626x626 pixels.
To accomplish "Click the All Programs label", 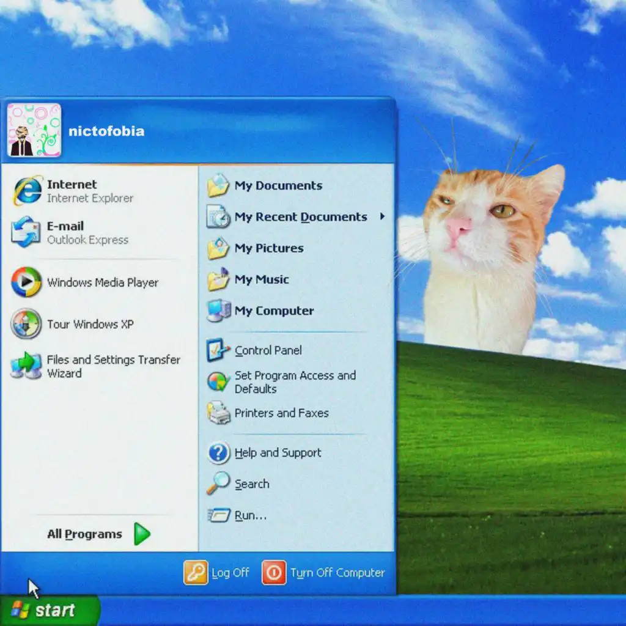I will [84, 534].
